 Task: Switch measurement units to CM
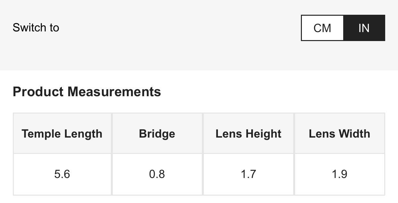point(322,28)
